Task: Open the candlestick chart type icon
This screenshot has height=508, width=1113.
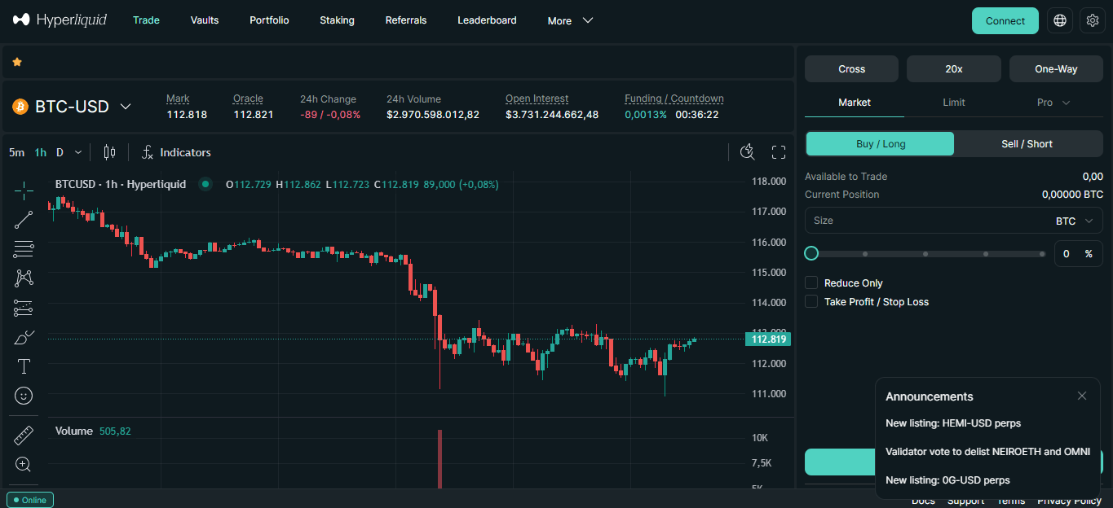Action: tap(110, 152)
